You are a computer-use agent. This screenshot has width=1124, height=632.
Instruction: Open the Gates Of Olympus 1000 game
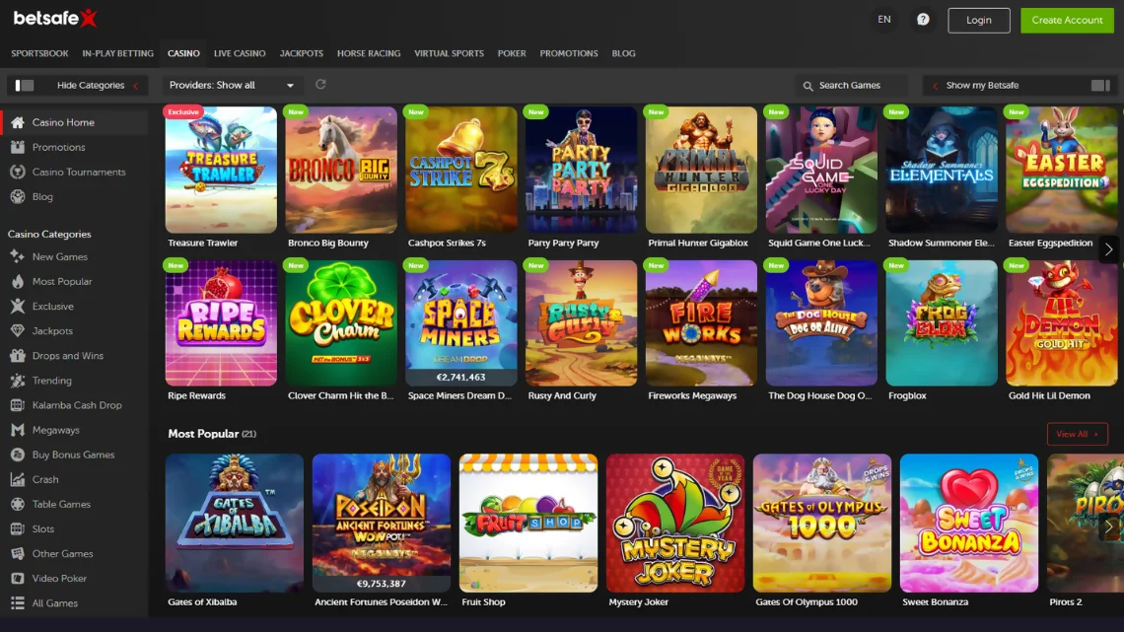tap(822, 524)
